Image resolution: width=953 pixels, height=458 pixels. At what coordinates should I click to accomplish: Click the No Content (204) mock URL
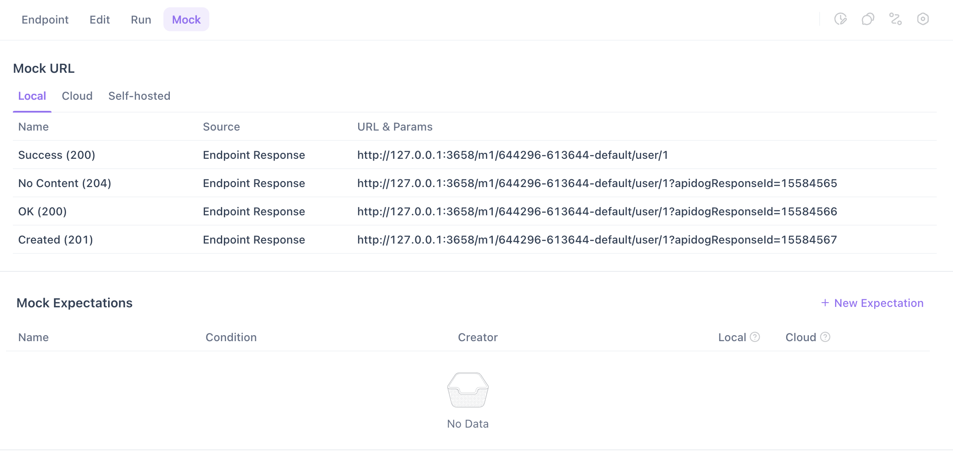(x=597, y=183)
